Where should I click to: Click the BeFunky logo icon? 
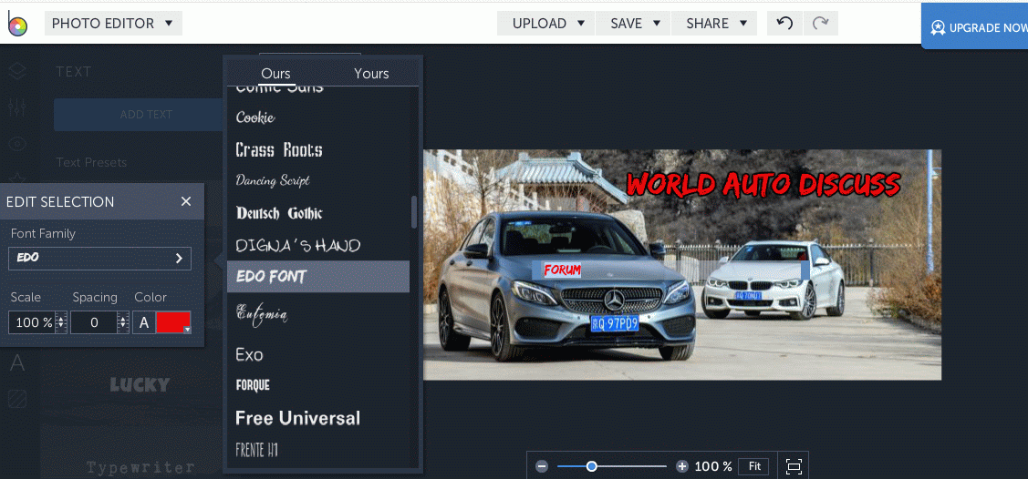point(17,25)
